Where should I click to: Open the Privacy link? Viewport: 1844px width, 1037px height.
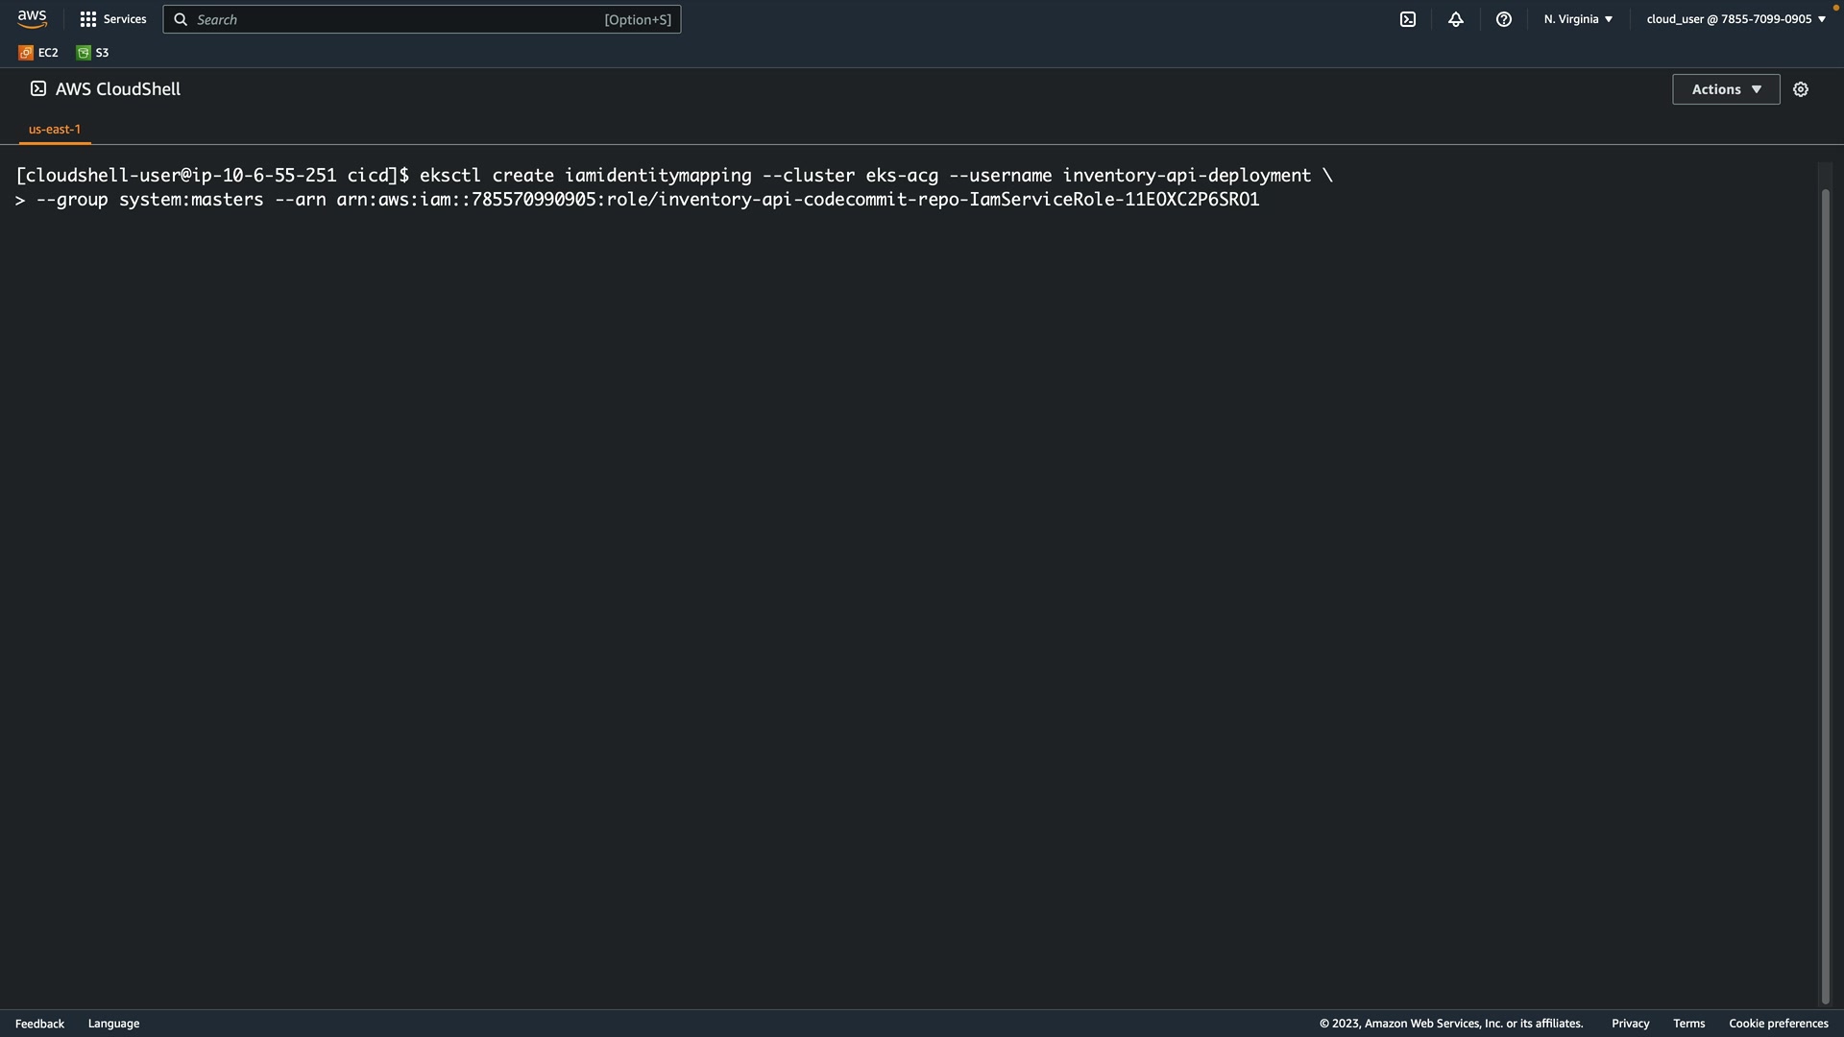pyautogui.click(x=1630, y=1024)
